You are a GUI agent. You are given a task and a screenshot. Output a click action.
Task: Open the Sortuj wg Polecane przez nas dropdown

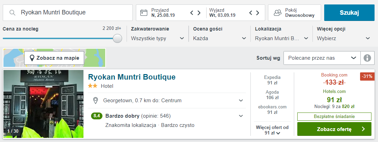322,58
